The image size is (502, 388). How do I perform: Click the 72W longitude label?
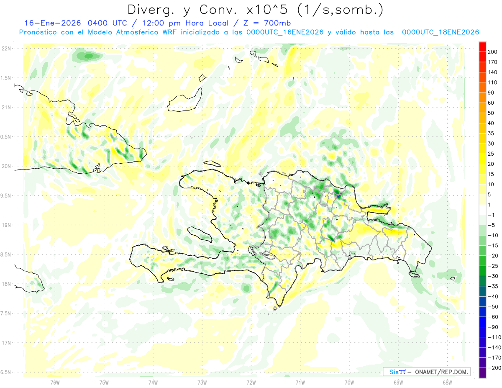pyautogui.click(x=251, y=382)
